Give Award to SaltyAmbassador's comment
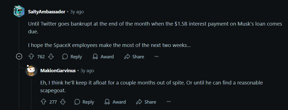Screen dimensions: 288x110 (x=103, y=57)
